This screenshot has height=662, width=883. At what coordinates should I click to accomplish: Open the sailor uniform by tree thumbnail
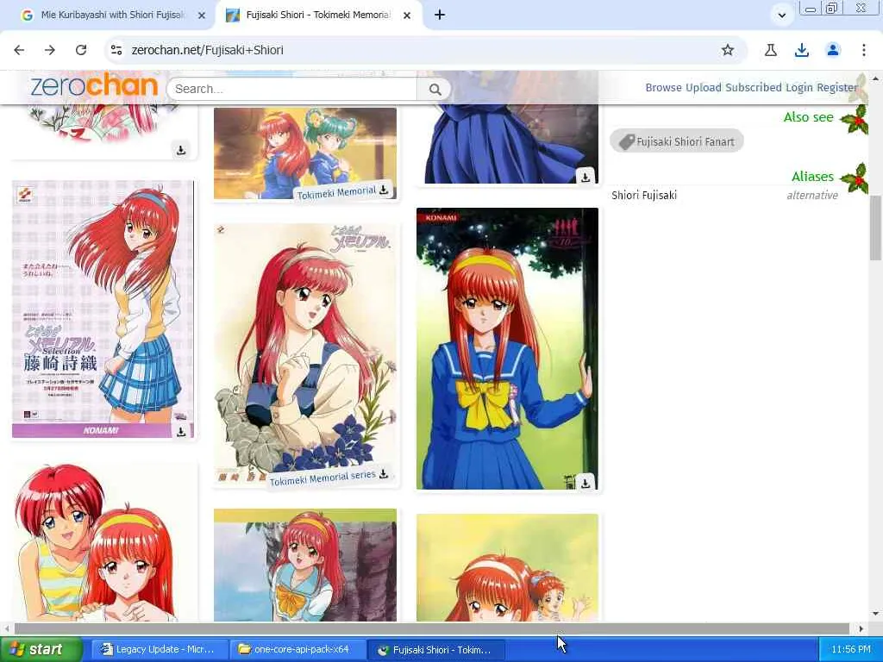(x=304, y=565)
